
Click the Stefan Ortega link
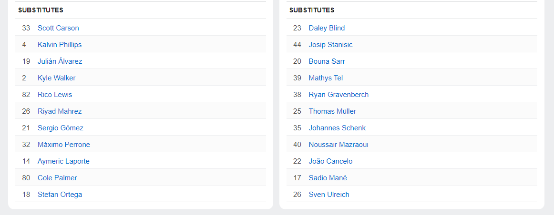coord(60,195)
